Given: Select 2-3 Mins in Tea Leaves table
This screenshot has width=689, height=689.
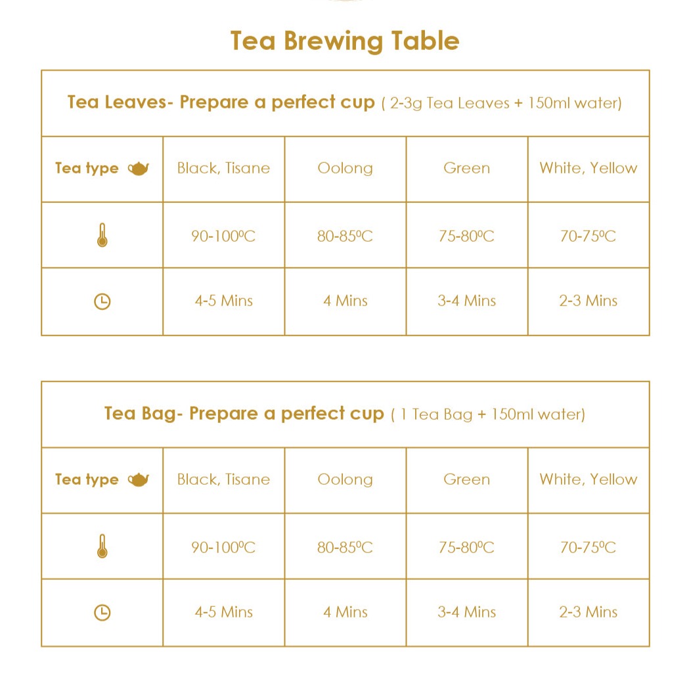Looking at the screenshot, I should (x=589, y=301).
